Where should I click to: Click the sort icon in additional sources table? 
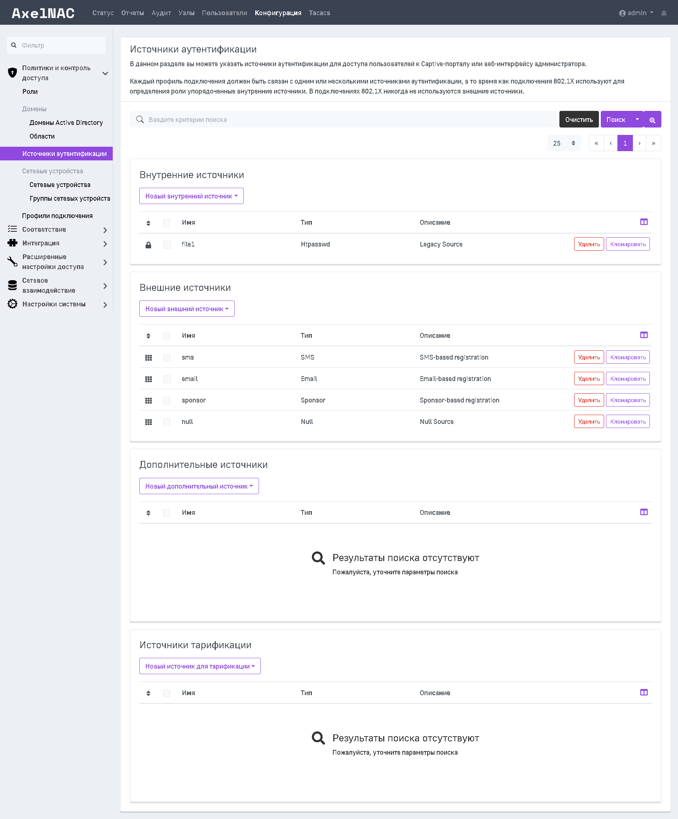[x=149, y=513]
